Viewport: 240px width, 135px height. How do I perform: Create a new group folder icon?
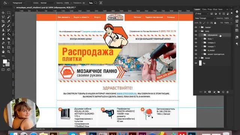(x=219, y=92)
